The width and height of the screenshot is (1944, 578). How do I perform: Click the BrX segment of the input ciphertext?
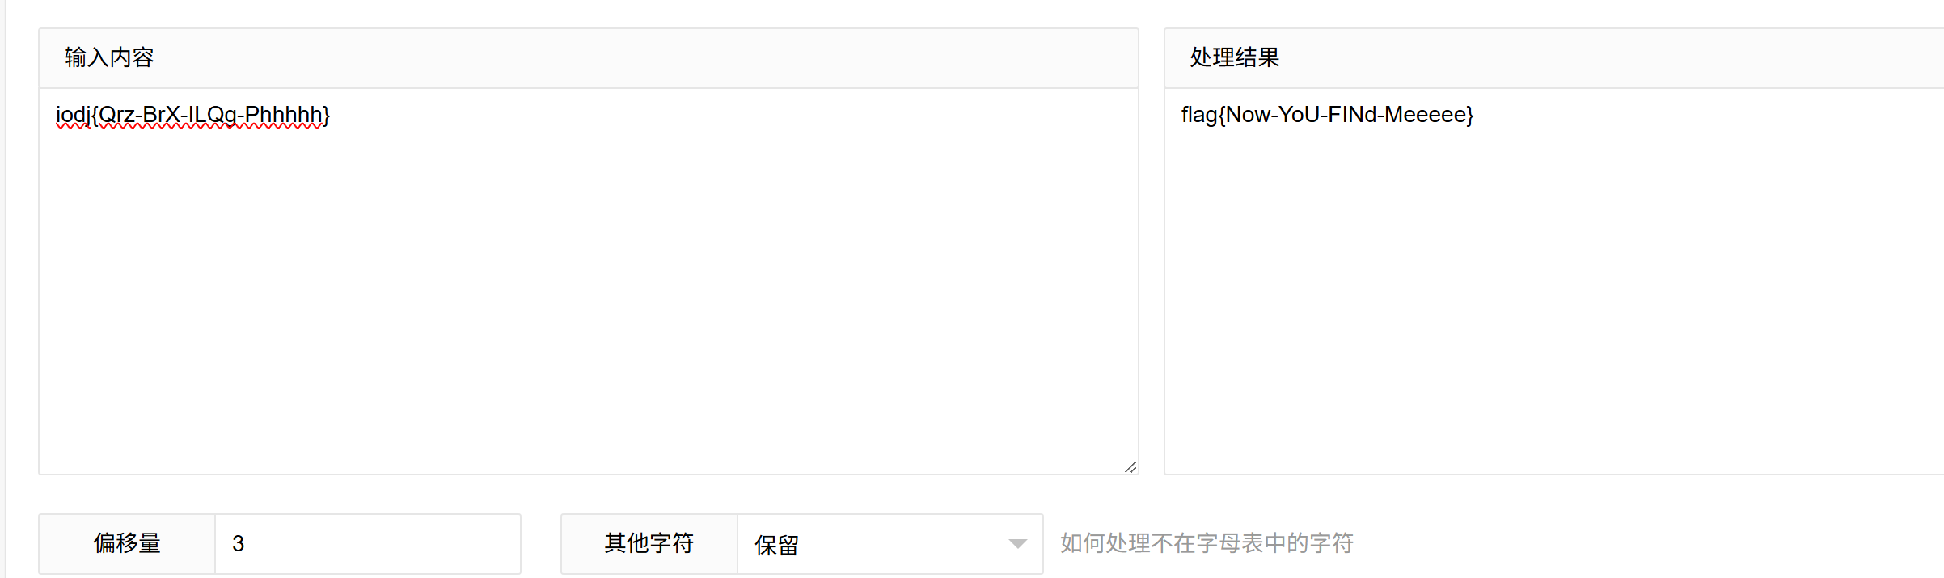click(x=162, y=115)
